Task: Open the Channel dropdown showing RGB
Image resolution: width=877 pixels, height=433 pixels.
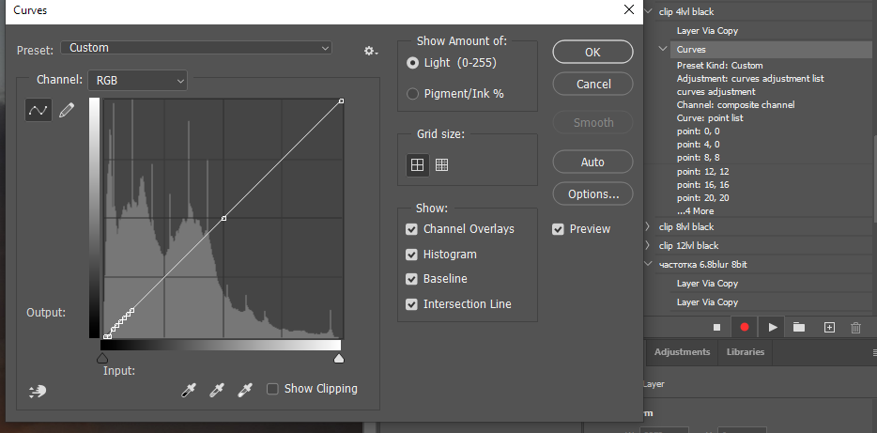Action: tap(138, 81)
